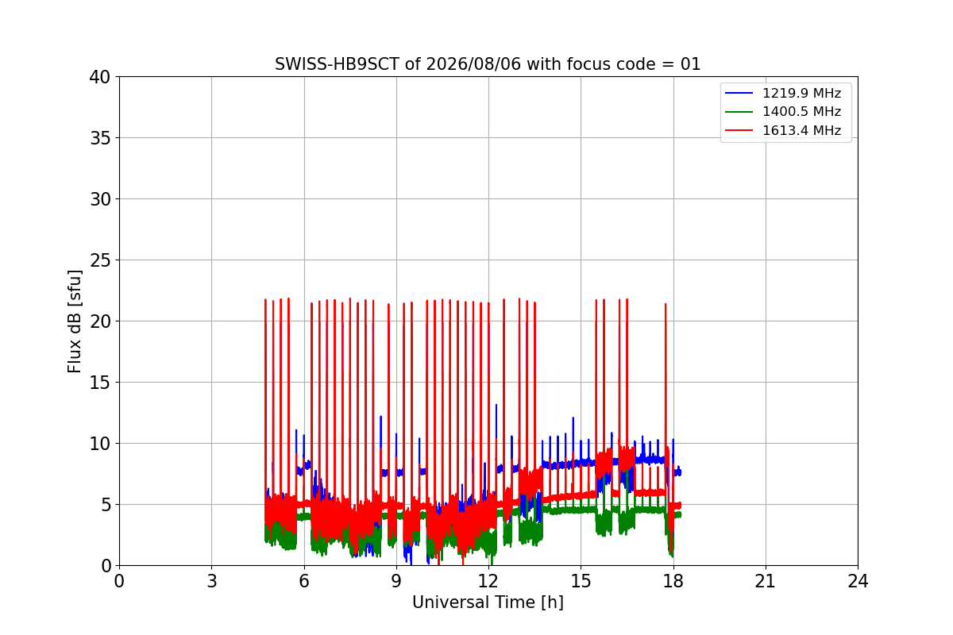
Task: Select the 1613.4 MHz legend label
Action: click(x=801, y=131)
